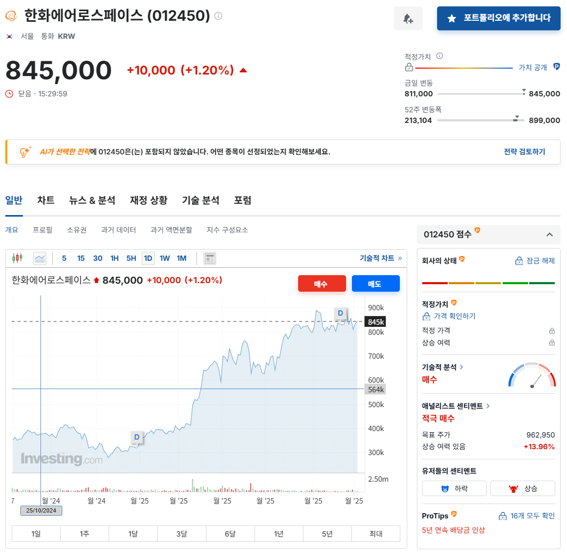Collapse the 012450 점수 panel chevron
The height and width of the screenshot is (553, 567).
click(x=549, y=235)
